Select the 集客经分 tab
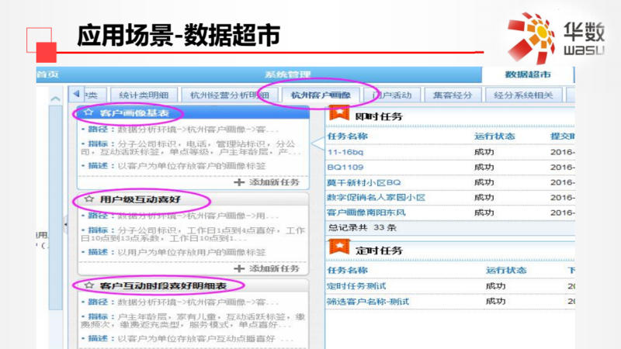 coord(453,95)
